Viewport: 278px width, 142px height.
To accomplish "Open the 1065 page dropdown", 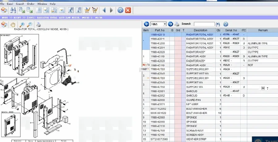I will tap(165, 24).
